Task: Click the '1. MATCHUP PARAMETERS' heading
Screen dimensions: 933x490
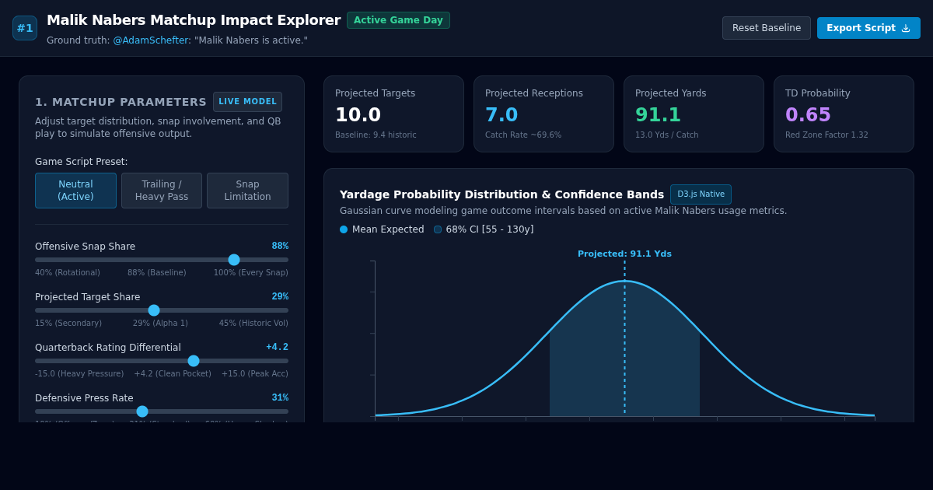Action: click(x=121, y=102)
